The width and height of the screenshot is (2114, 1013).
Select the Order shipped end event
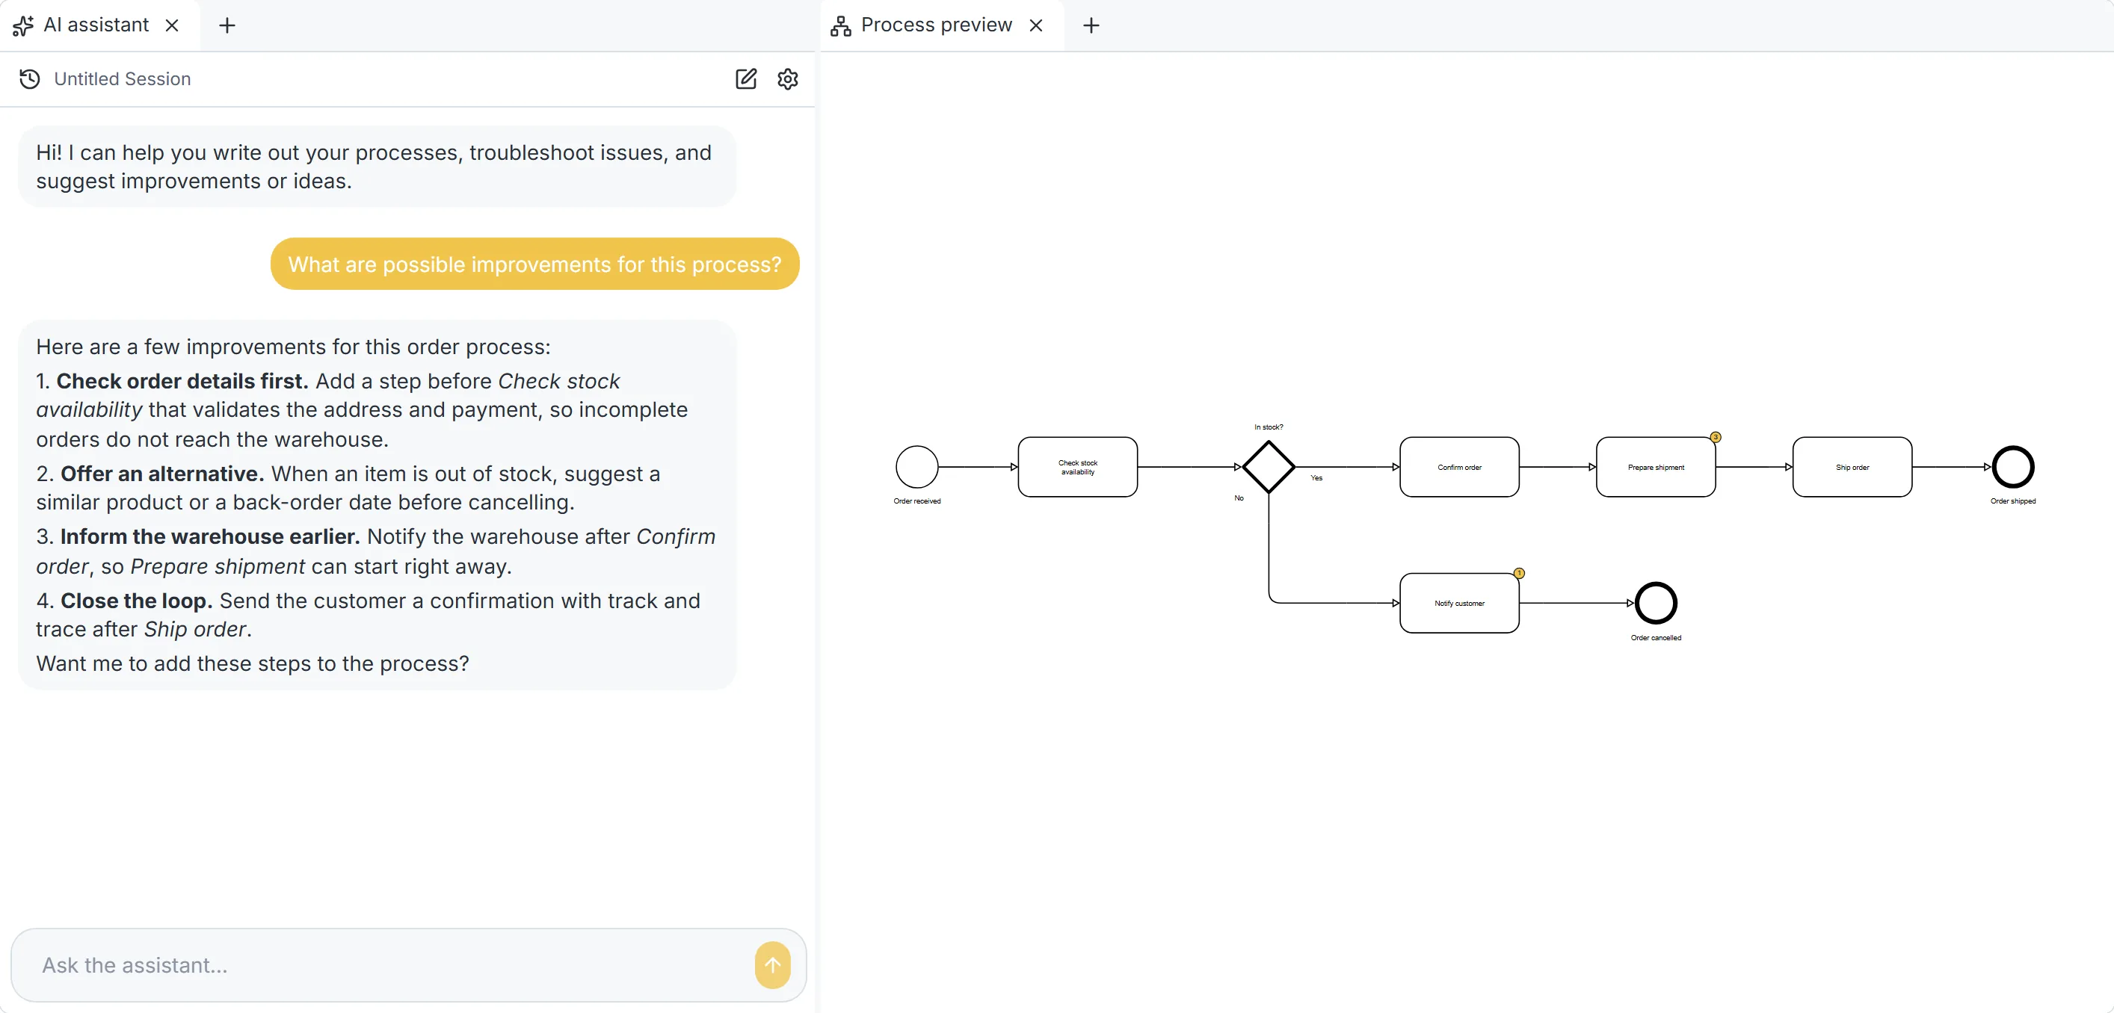[x=2012, y=467]
